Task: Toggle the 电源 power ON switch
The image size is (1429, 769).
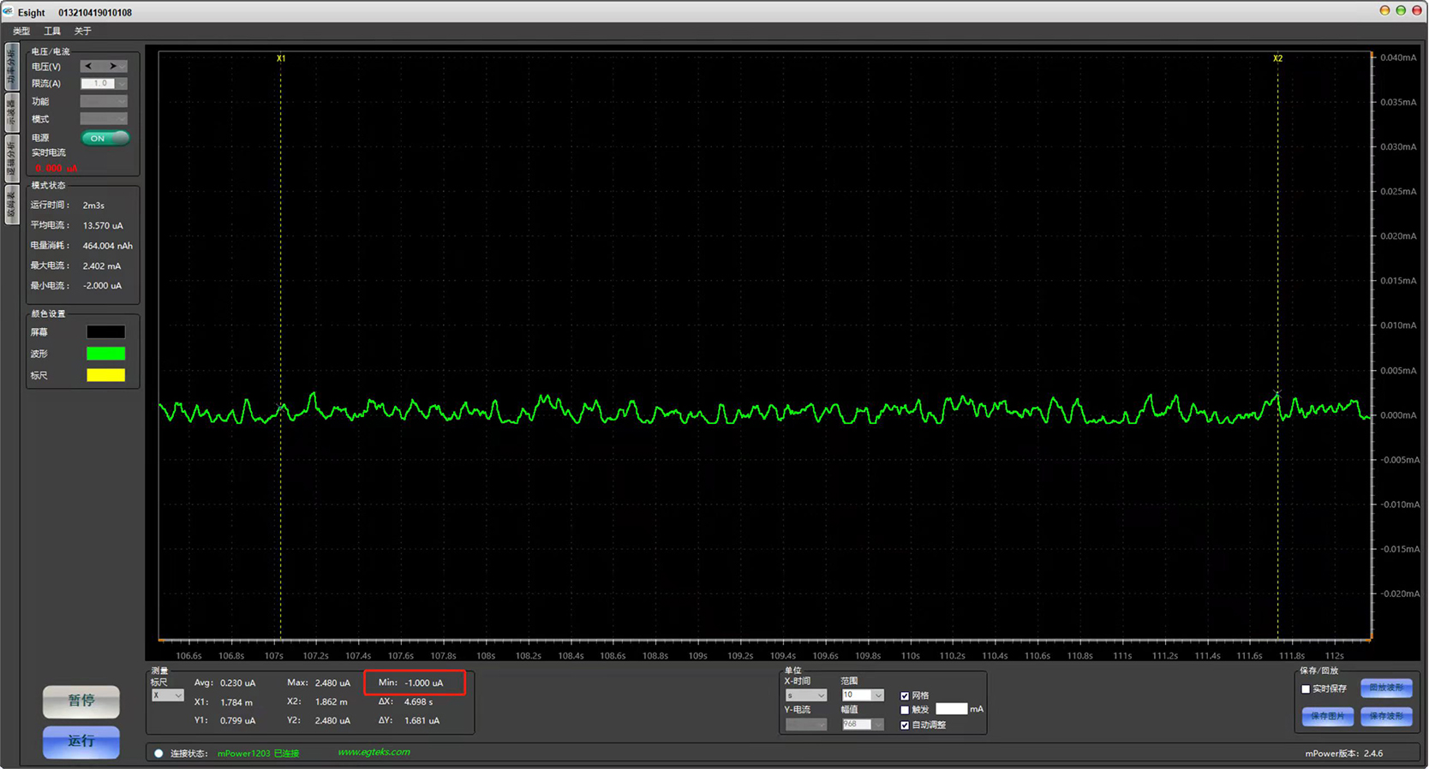Action: point(105,138)
